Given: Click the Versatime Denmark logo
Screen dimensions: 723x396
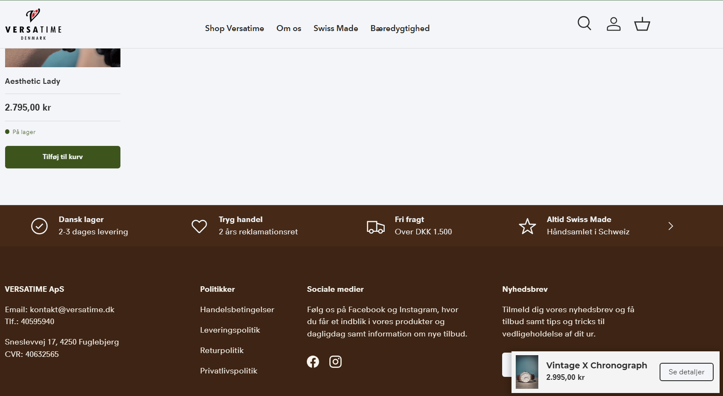Looking at the screenshot, I should 33,24.
